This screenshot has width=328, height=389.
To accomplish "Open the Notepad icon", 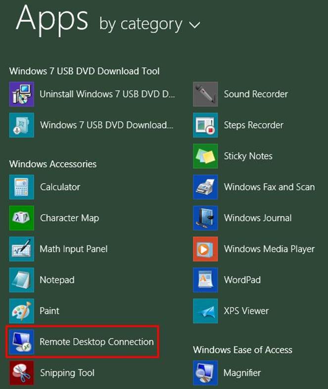I will point(22,280).
